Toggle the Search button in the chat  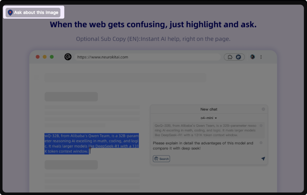click(161, 159)
